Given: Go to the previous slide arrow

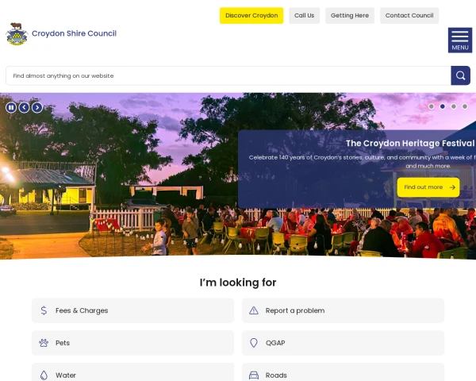Looking at the screenshot, I should tap(25, 107).
